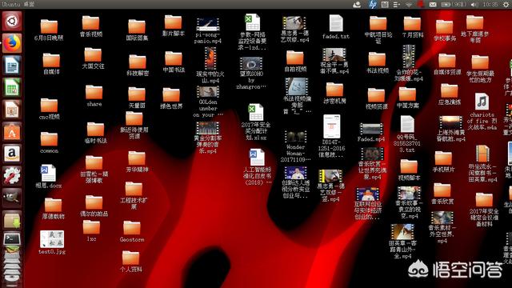Select the 应急演练 folder
Screen dimensions: 512x288
pyautogui.click(x=450, y=94)
